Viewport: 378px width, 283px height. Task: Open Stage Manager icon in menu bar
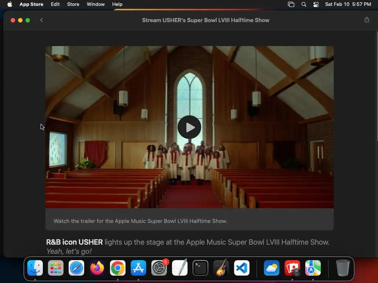(x=291, y=4)
